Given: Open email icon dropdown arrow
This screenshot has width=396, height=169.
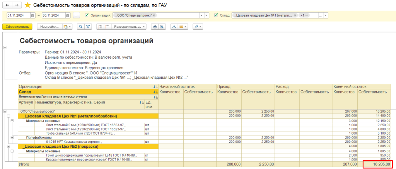Looking at the screenshot, I should pyautogui.click(x=186, y=27).
